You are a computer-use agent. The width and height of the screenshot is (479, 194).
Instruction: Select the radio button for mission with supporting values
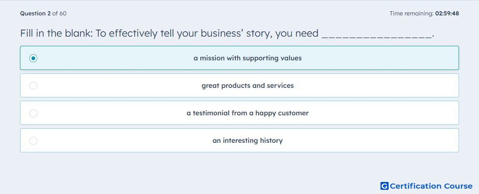pos(33,58)
